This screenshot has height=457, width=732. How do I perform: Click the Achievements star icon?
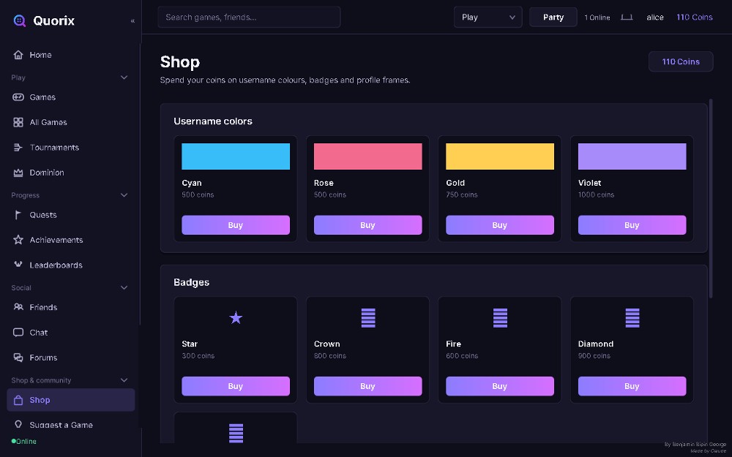18,240
